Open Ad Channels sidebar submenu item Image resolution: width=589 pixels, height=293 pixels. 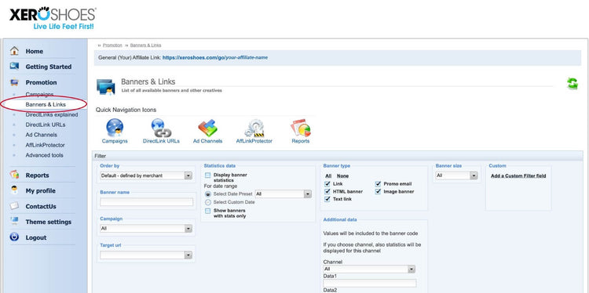(x=42, y=135)
